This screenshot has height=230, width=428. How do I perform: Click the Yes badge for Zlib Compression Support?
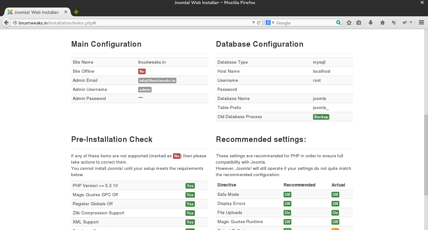[x=190, y=213]
